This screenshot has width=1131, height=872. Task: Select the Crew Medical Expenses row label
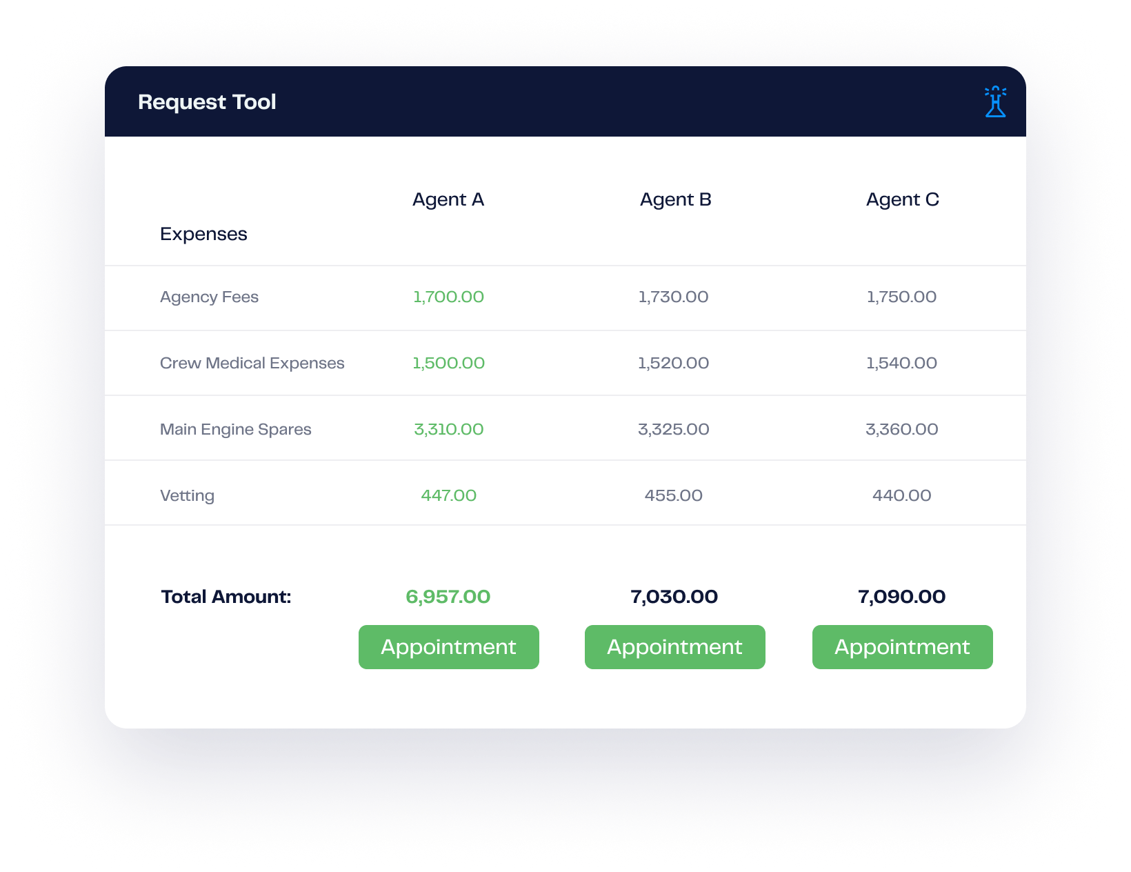point(252,363)
